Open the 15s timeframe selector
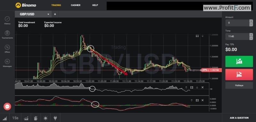Image resolution: width=256 pixels, height=122 pixels. (15, 118)
